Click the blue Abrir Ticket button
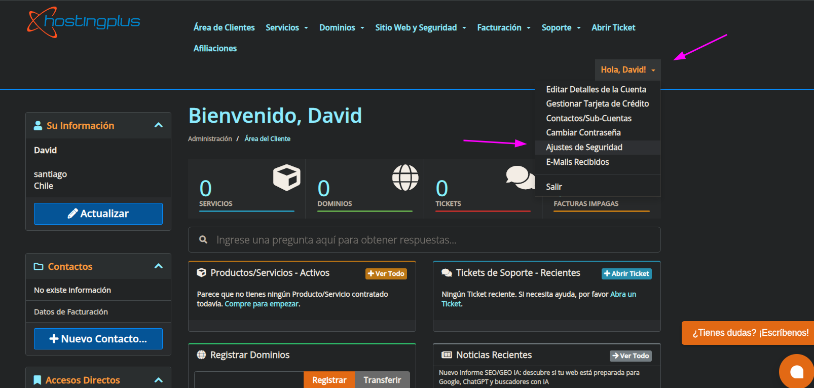This screenshot has height=388, width=814. click(x=626, y=273)
